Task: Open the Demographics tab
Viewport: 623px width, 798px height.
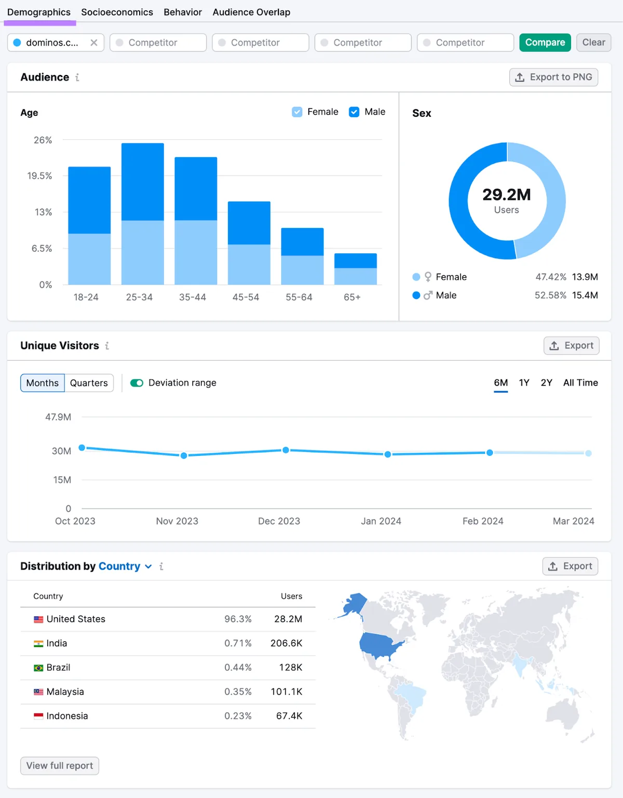Action: point(39,12)
